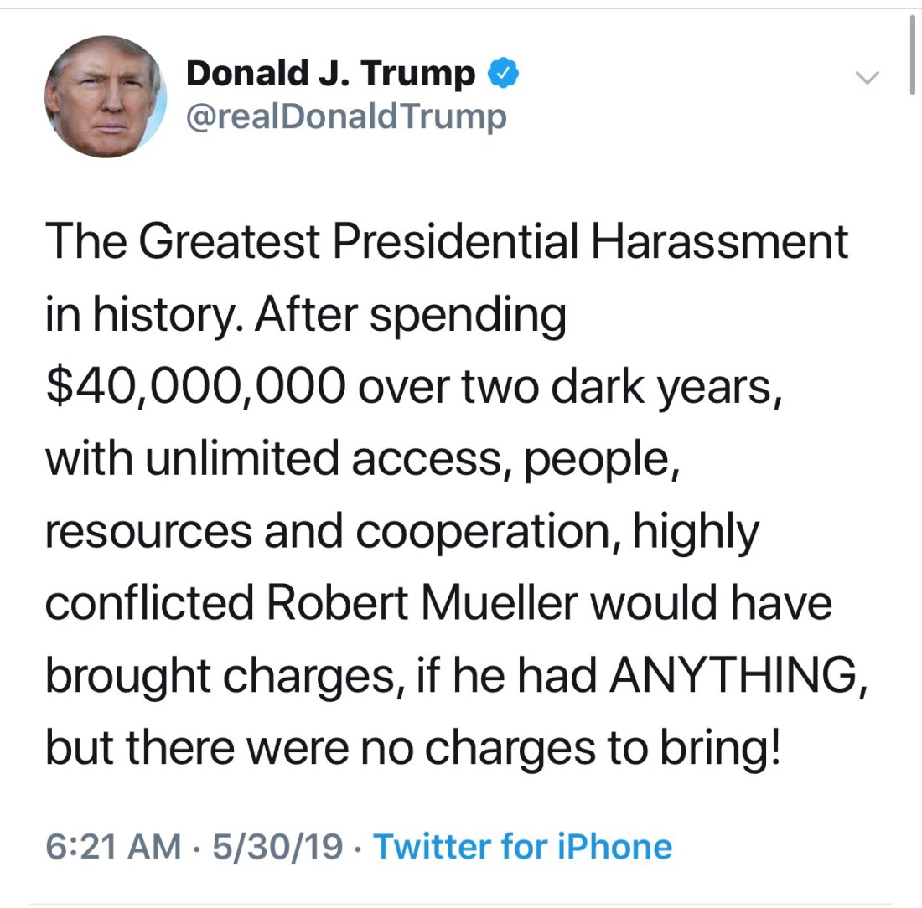Click the "in history. After spending" line
Image resolution: width=922 pixels, height=908 pixels.
[305, 315]
